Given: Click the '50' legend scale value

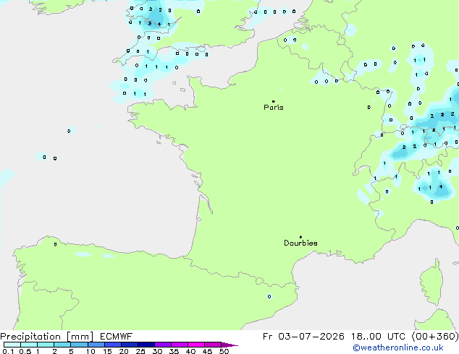Looking at the screenshot, I should click(224, 351).
